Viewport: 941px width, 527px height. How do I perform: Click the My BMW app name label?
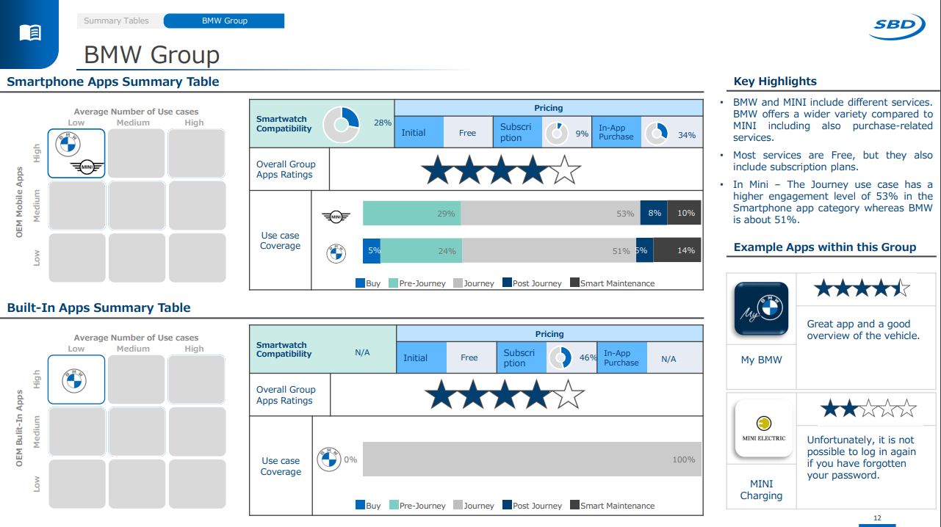tap(761, 360)
